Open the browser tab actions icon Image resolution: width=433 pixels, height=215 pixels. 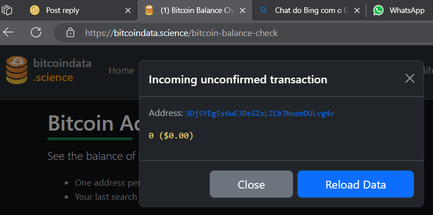7,11
